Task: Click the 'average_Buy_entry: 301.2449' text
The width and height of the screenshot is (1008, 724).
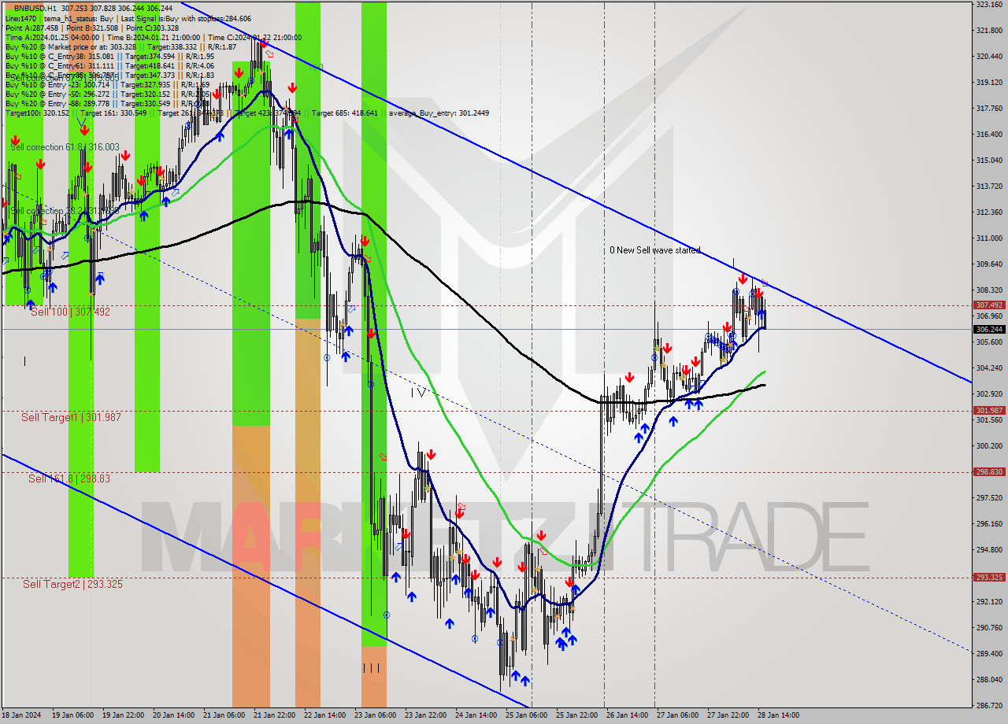Action: (x=438, y=113)
